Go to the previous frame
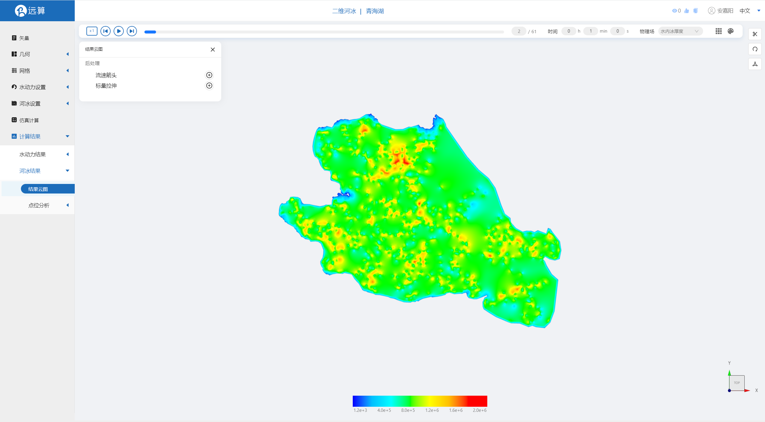The height and width of the screenshot is (422, 765). tap(106, 31)
